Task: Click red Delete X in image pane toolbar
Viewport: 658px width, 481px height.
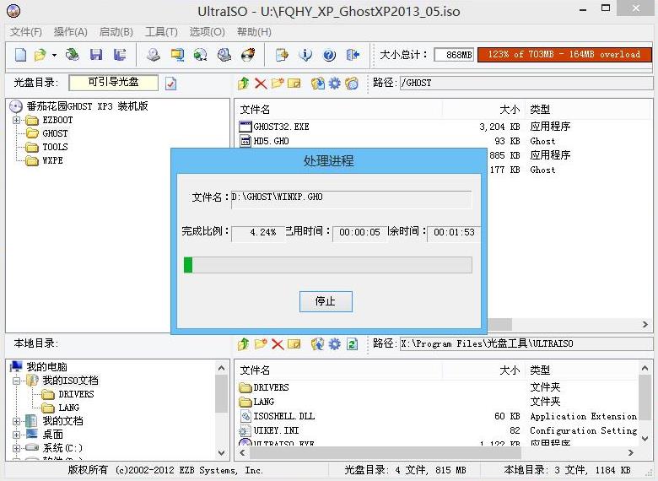Action: (261, 83)
